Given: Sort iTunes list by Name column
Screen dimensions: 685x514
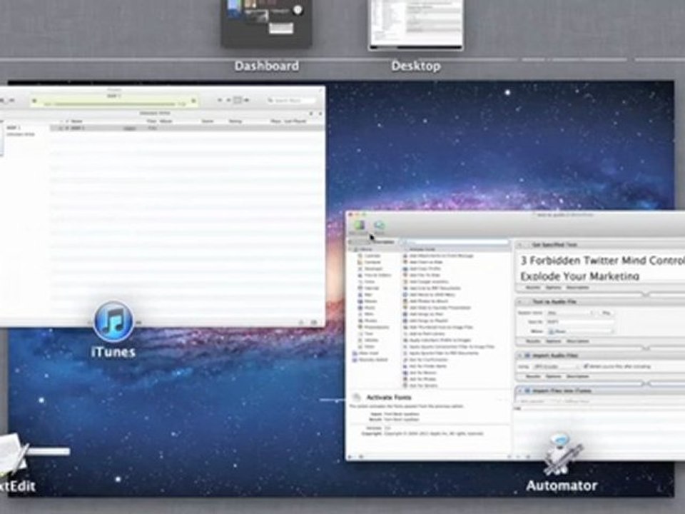Looking at the screenshot, I should pos(77,121).
